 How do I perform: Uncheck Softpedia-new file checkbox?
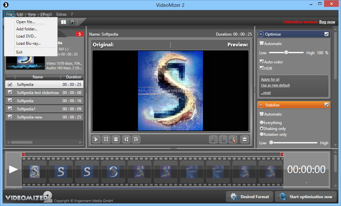[10, 117]
